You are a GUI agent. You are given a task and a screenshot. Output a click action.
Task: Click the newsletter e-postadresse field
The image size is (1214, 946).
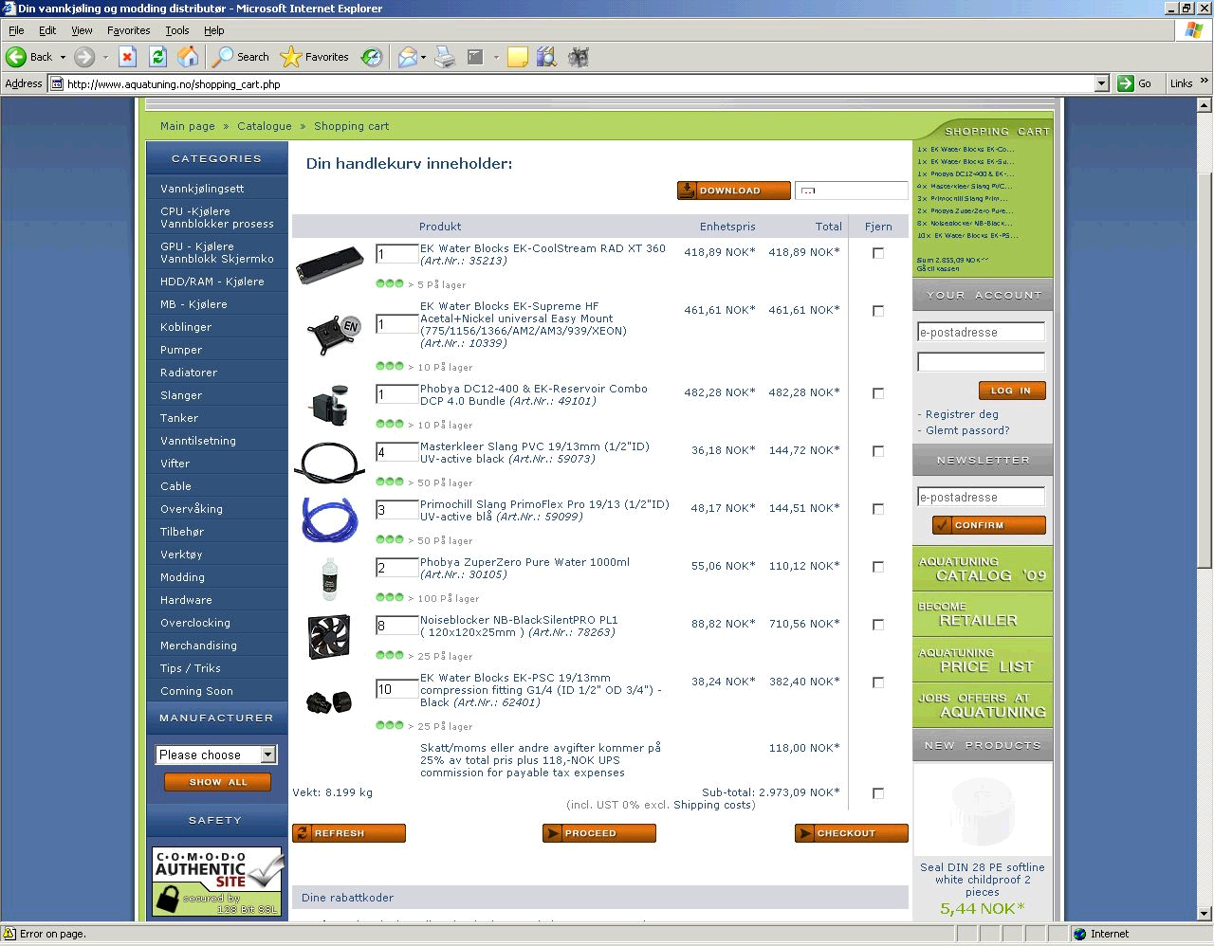pos(981,497)
